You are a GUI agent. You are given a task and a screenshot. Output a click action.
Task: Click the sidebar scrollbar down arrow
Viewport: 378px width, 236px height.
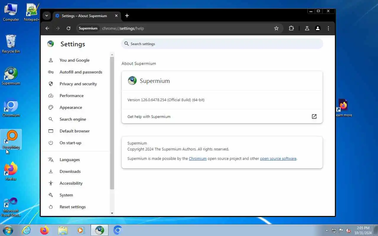[112, 213]
